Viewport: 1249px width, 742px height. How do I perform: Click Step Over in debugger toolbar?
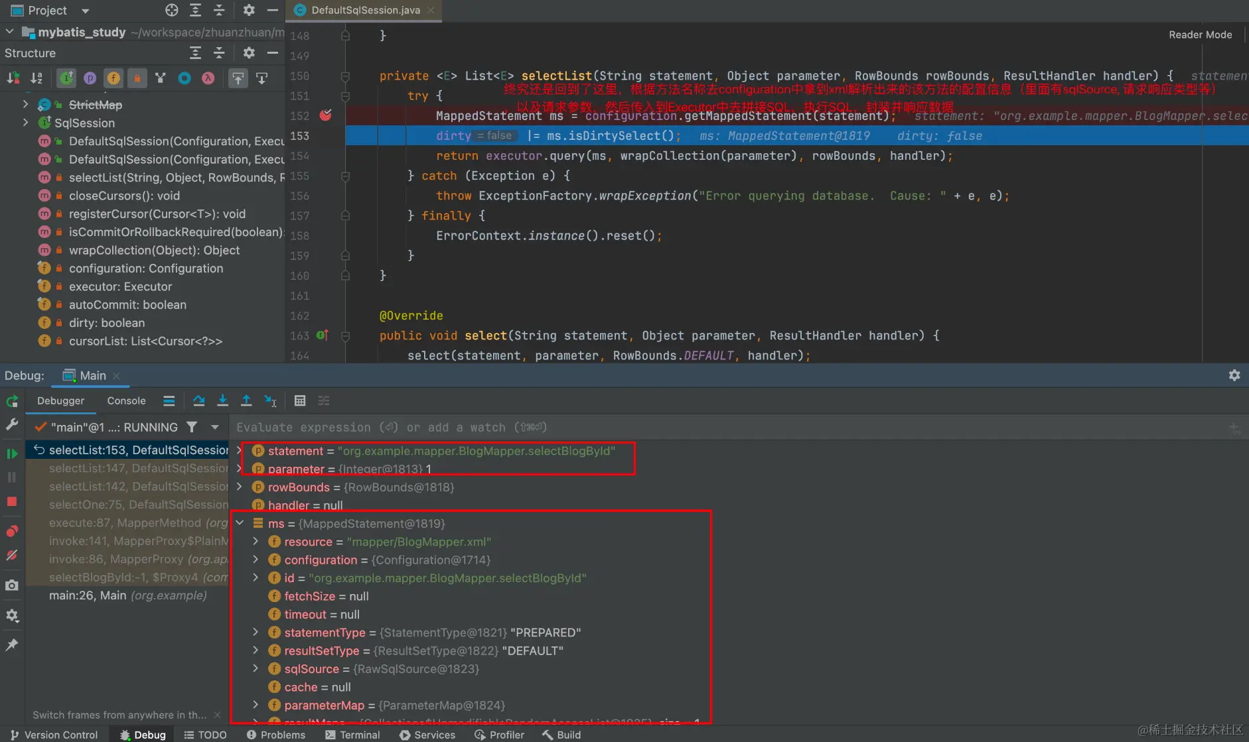[x=198, y=401]
